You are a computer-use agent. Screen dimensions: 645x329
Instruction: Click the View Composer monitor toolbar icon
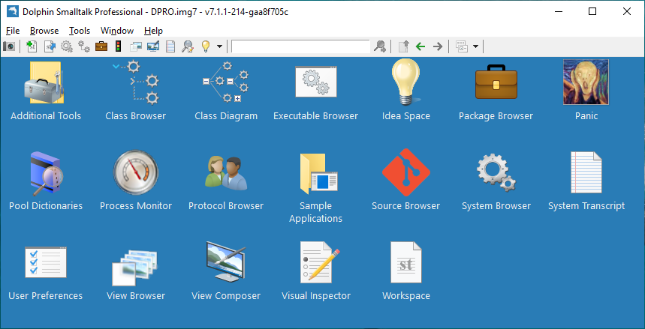click(x=153, y=46)
